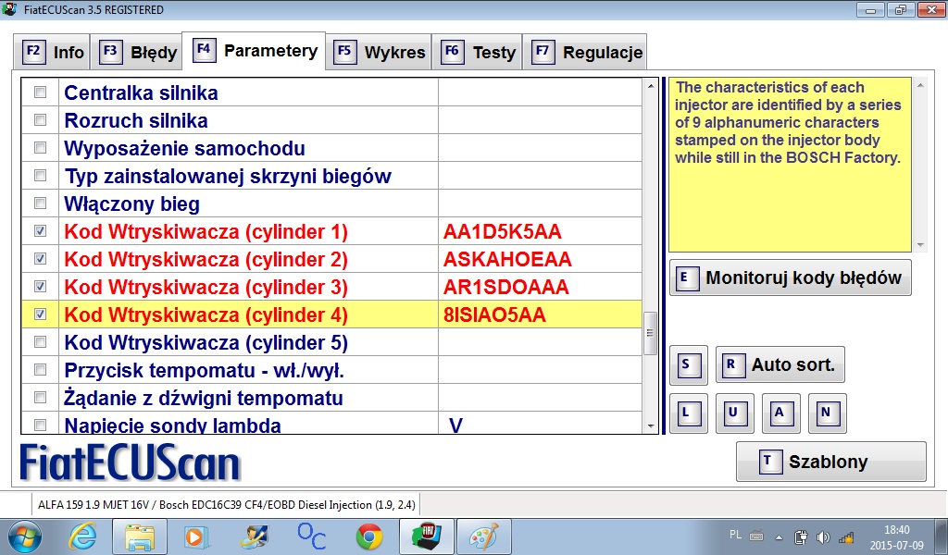Image resolution: width=948 pixels, height=555 pixels.
Task: Open the taskbar clock showing 18:40
Action: (x=896, y=536)
